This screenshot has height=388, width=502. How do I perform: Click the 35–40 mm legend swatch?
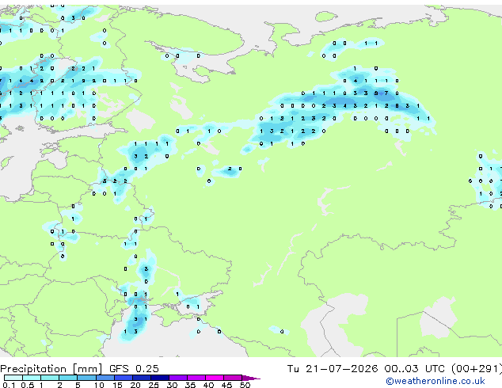click(x=196, y=378)
